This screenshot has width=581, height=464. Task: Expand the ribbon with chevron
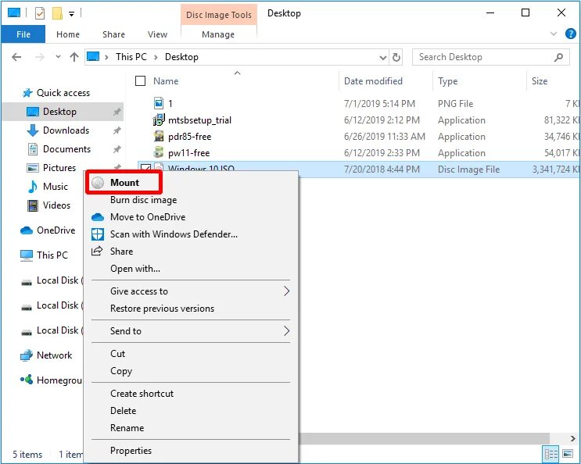pyautogui.click(x=554, y=34)
